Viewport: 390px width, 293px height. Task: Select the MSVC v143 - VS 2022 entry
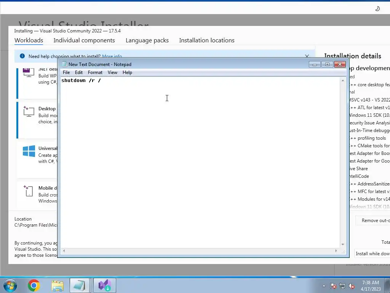tap(369, 100)
